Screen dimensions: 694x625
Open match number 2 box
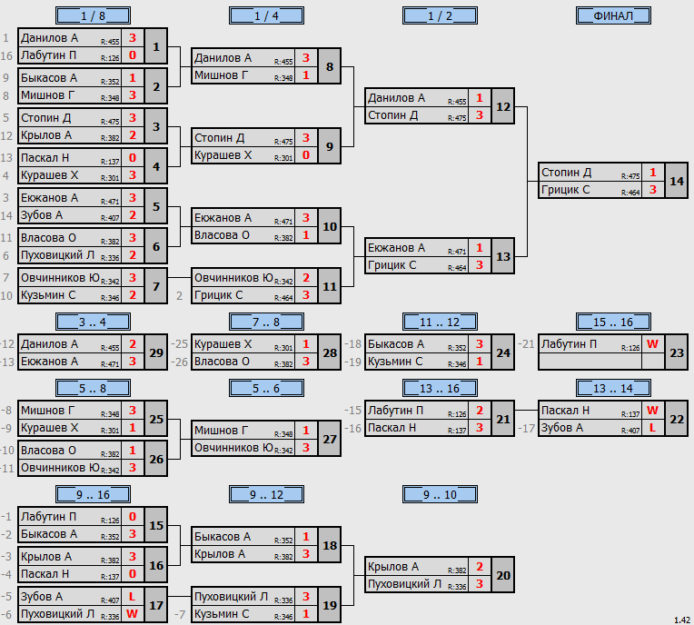click(156, 86)
